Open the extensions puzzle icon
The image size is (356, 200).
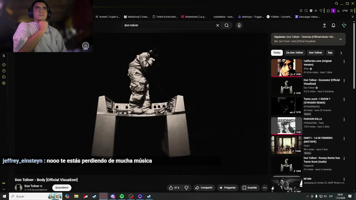[x=328, y=11]
